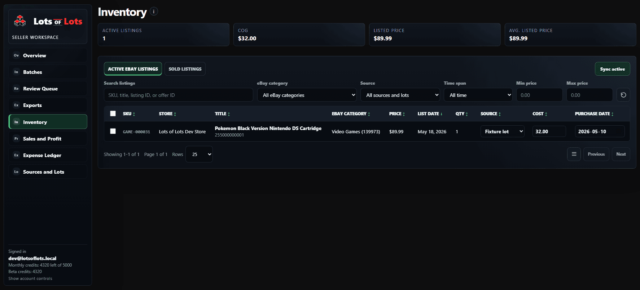Open Overview in the sidebar
This screenshot has height=290, width=640.
click(x=48, y=55)
